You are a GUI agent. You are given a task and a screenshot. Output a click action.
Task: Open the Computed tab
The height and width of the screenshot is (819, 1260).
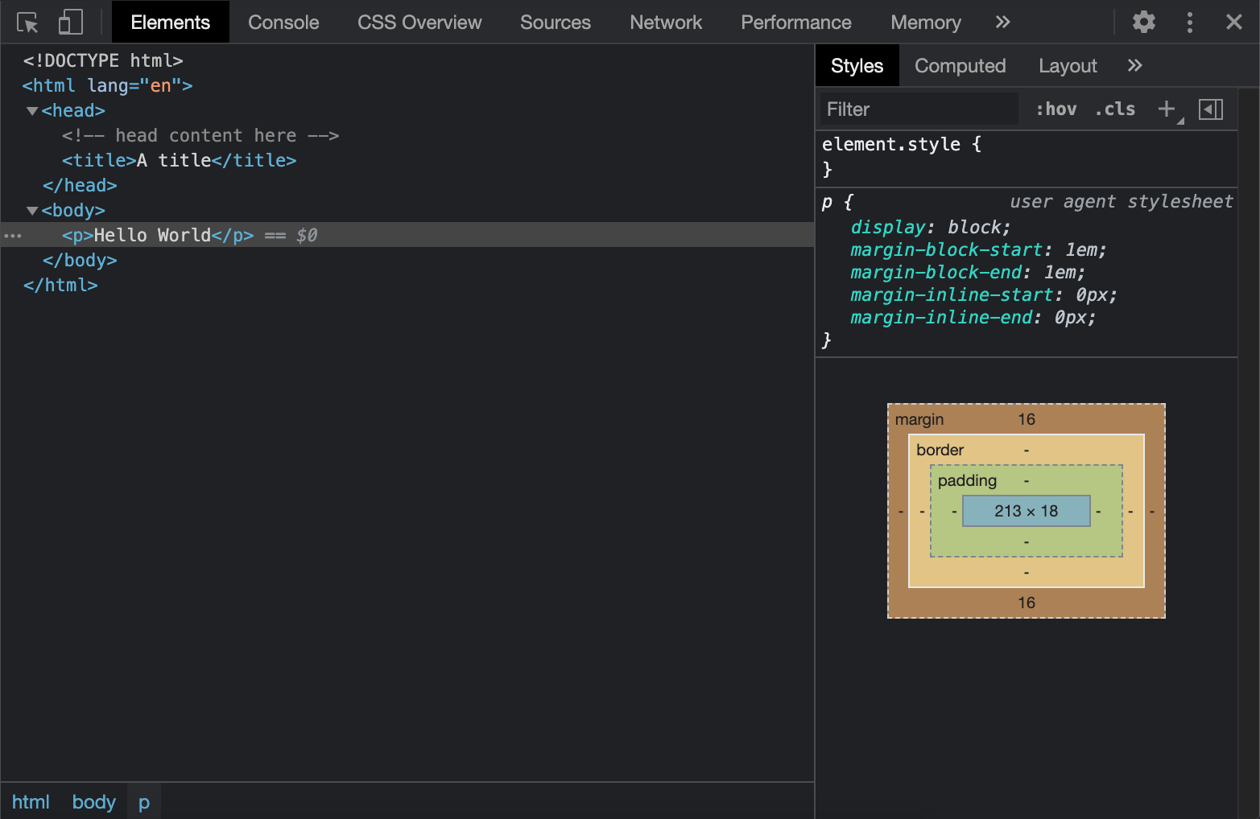pos(960,66)
